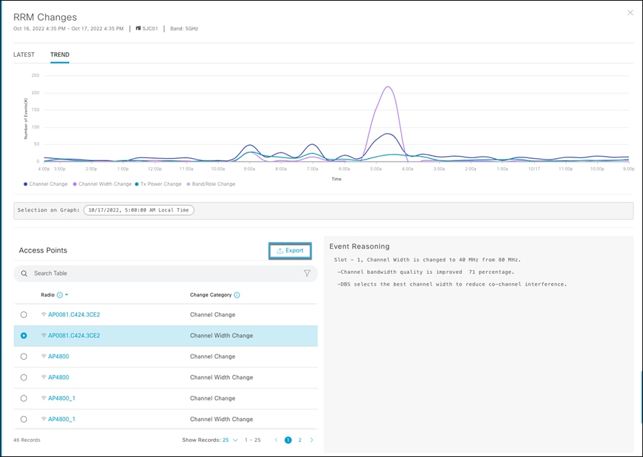This screenshot has height=457, width=643.
Task: Open AP4800_1 link in Channel Width Change row
Action: 62,420
